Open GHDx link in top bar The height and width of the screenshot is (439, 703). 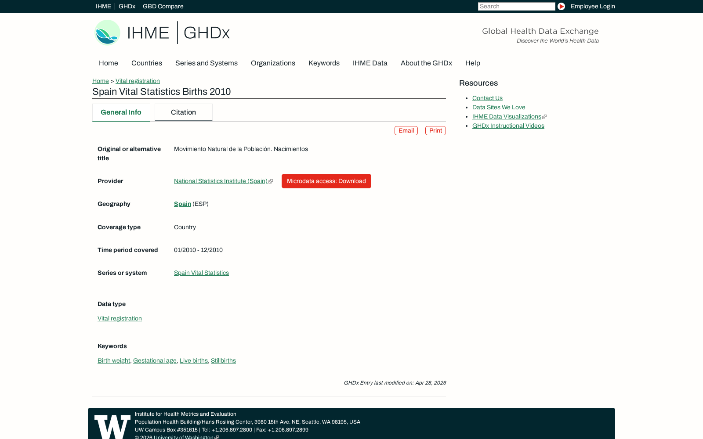pos(127,6)
